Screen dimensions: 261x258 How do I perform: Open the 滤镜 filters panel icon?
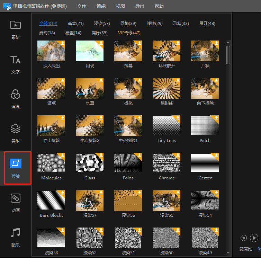click(16, 94)
